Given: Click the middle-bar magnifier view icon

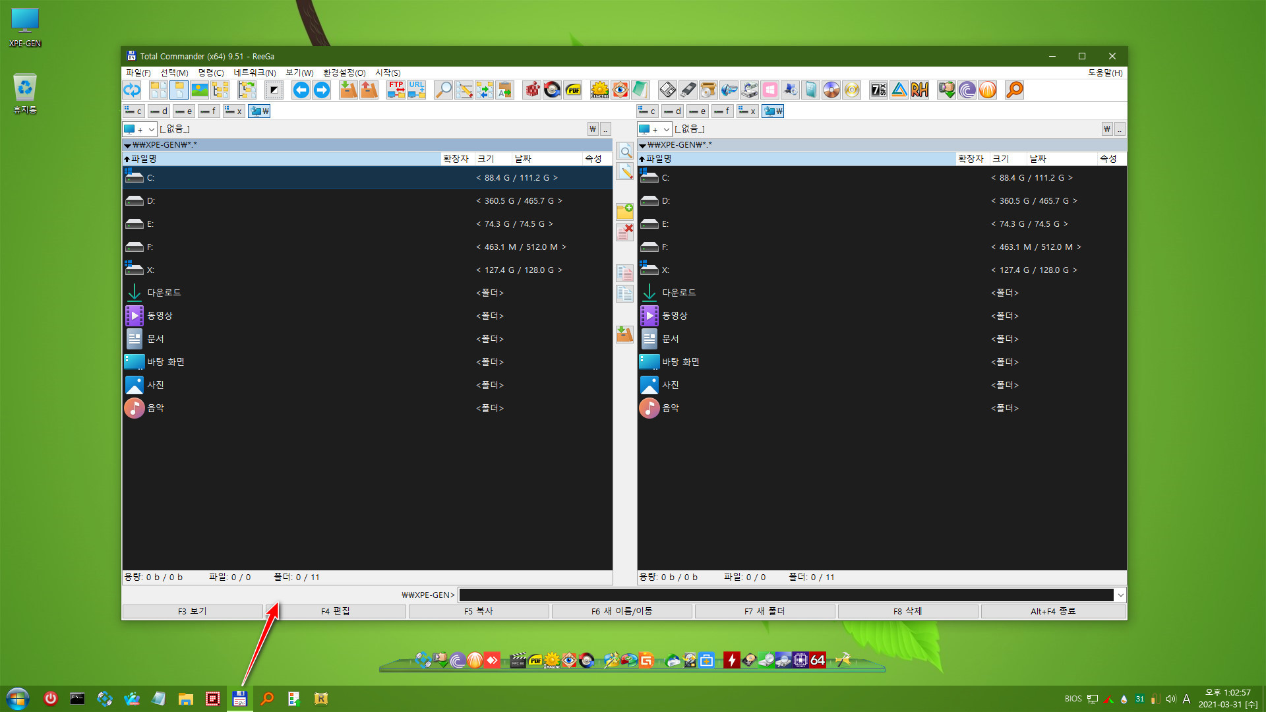Looking at the screenshot, I should click(x=624, y=151).
